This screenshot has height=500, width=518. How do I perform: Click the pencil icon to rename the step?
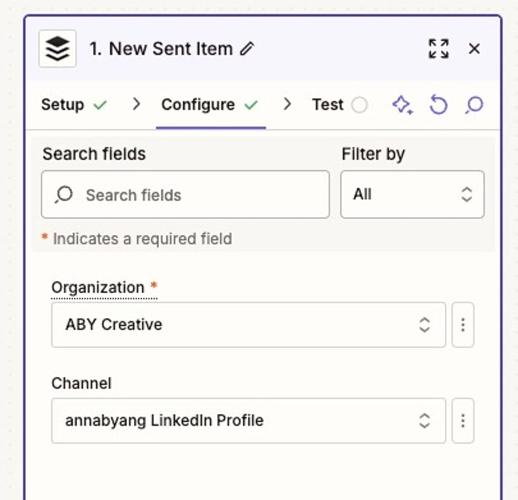248,49
